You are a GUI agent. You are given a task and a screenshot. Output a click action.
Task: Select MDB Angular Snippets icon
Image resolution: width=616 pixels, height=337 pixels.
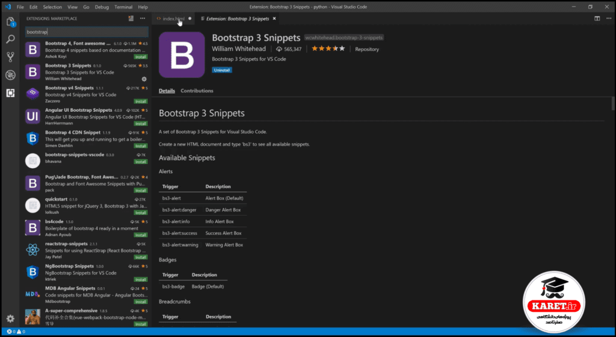(32, 294)
